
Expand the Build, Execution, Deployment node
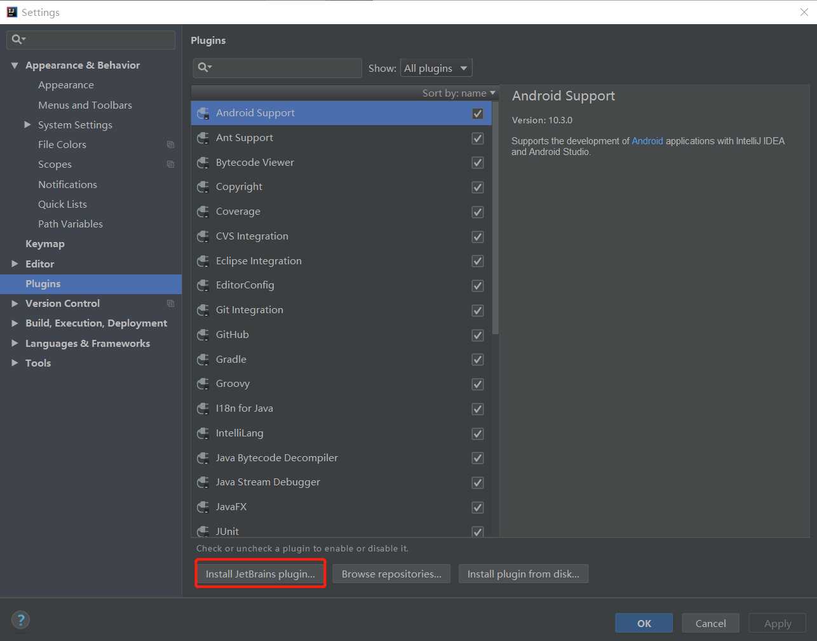(15, 323)
